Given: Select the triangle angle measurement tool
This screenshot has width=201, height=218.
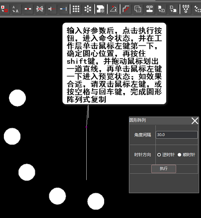Looking at the screenshot, I should pyautogui.click(x=113, y=9).
